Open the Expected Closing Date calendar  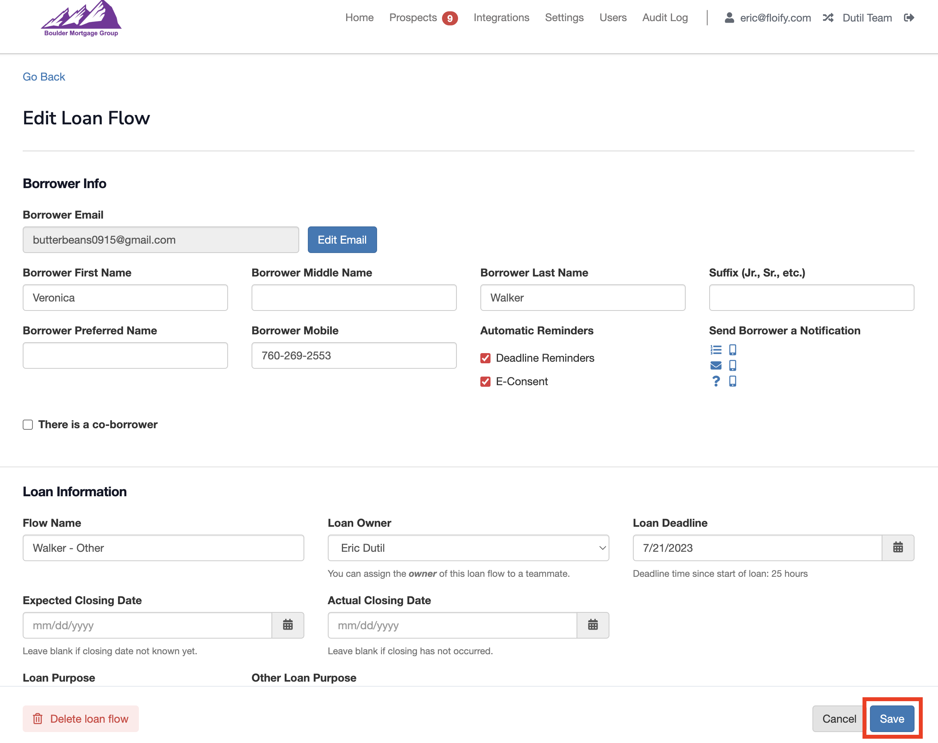coord(288,625)
